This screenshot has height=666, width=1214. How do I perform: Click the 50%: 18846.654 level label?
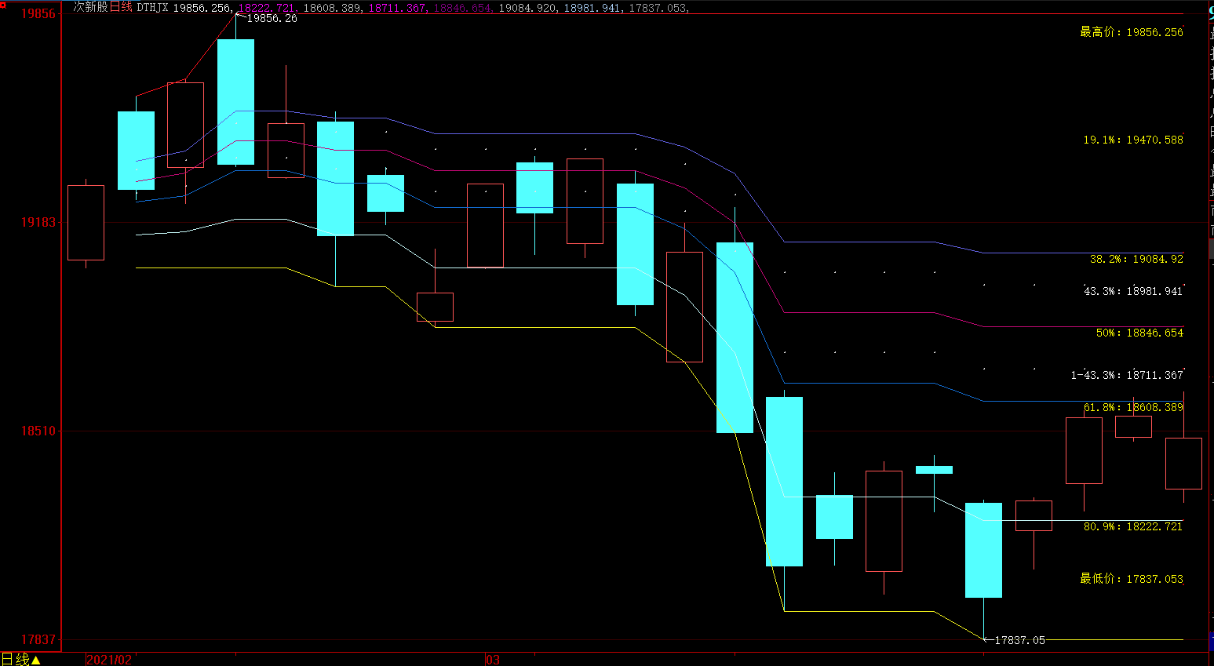click(x=1139, y=333)
